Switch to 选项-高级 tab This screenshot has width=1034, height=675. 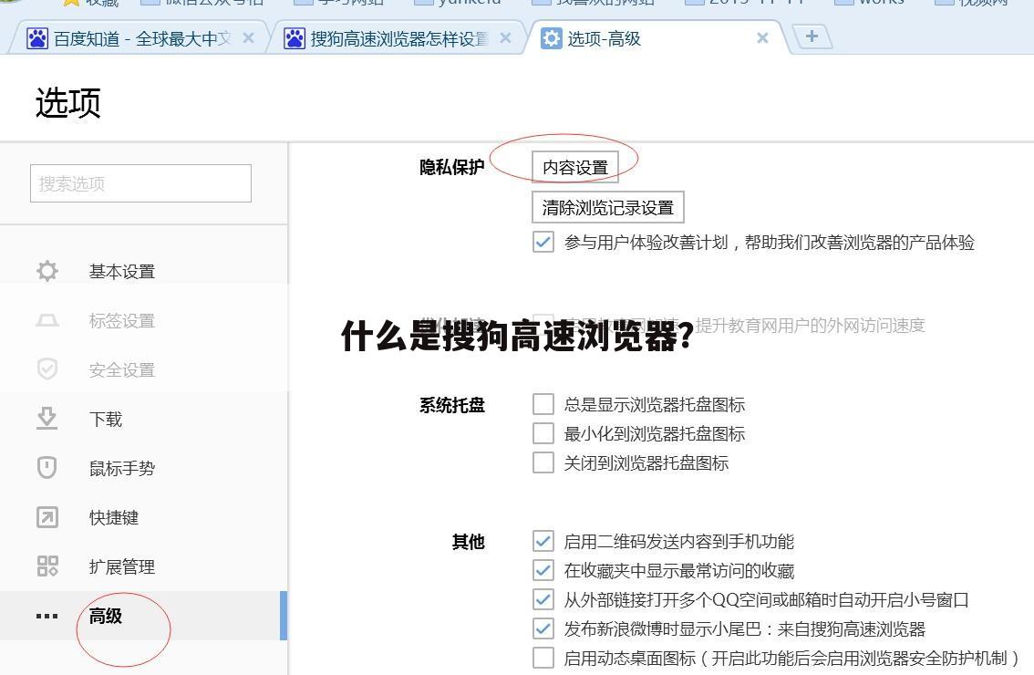pyautogui.click(x=657, y=38)
